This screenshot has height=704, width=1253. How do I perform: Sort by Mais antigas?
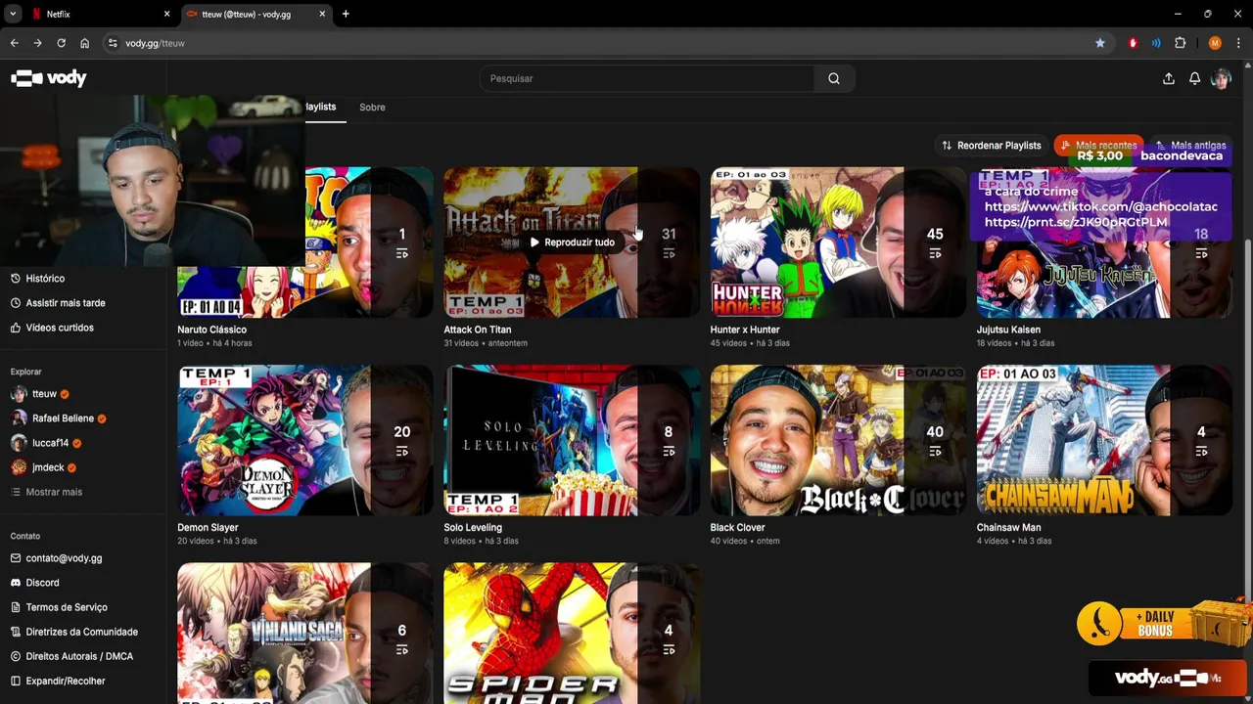click(1190, 146)
